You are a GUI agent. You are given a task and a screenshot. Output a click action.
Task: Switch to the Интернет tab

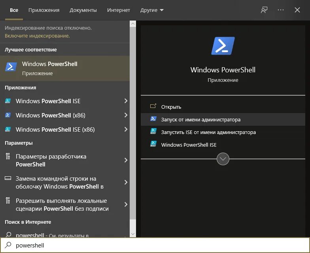(x=119, y=10)
